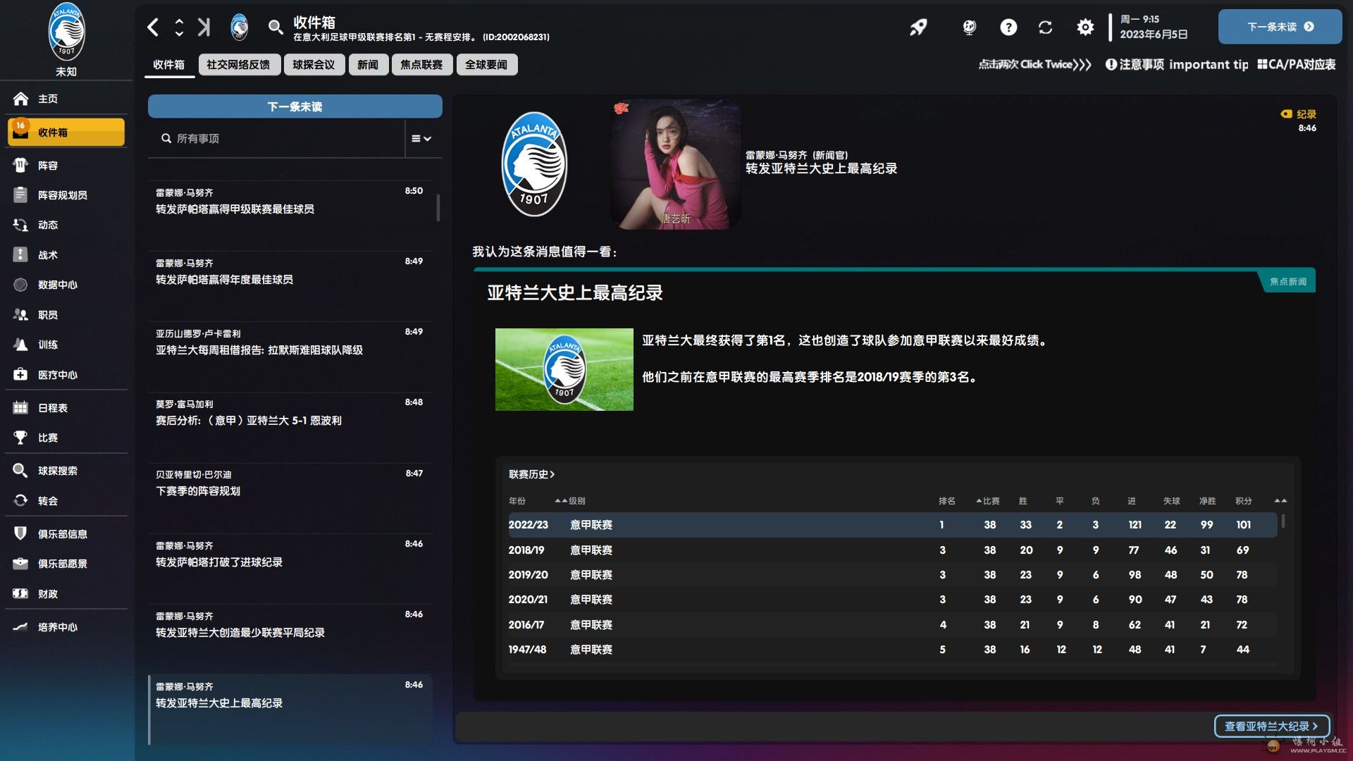Open 数据中心 in the sidebar
This screenshot has height=761, width=1353.
click(x=66, y=285)
